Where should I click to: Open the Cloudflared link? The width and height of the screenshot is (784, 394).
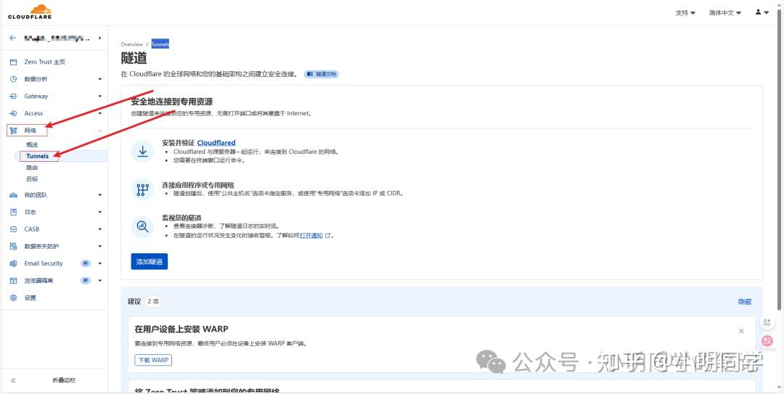[x=216, y=142]
